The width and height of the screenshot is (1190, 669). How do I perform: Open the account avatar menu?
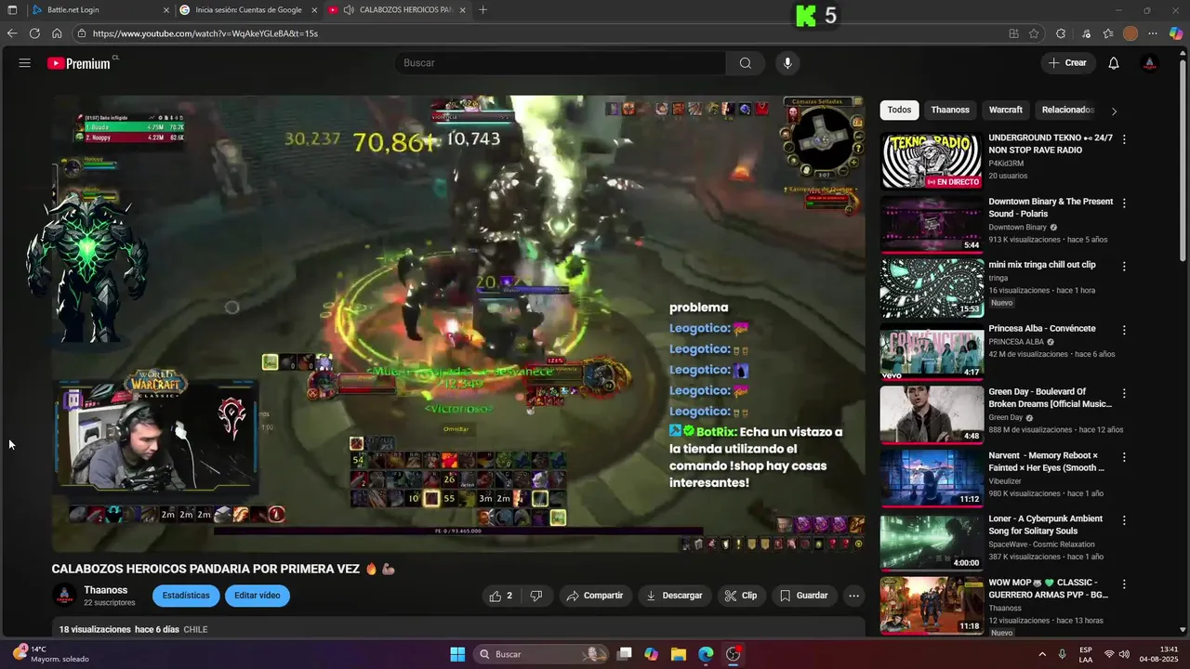(x=1150, y=63)
